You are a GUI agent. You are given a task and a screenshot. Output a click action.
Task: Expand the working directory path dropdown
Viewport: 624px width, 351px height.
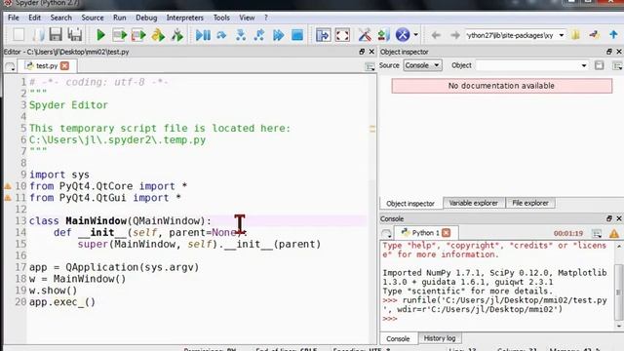(562, 35)
